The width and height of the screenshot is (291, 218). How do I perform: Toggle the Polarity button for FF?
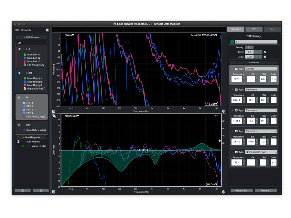coord(249,47)
